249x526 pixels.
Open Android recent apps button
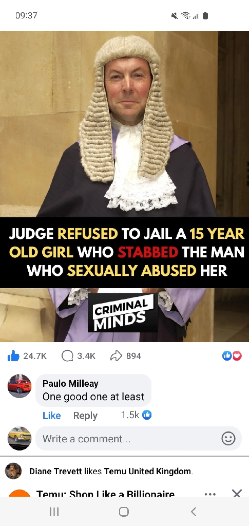pos(54,512)
